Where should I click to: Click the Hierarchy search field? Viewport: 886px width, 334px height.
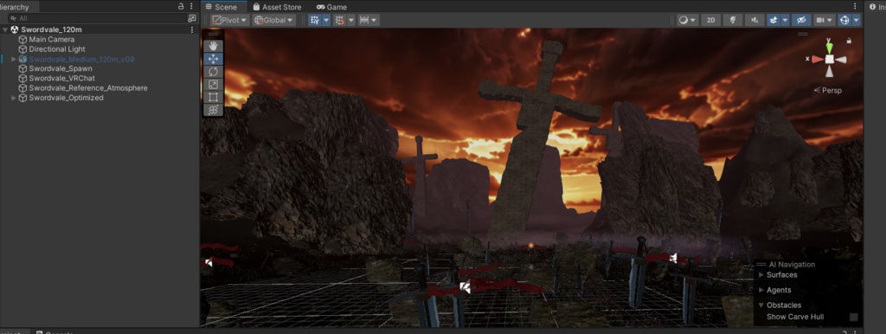click(97, 19)
